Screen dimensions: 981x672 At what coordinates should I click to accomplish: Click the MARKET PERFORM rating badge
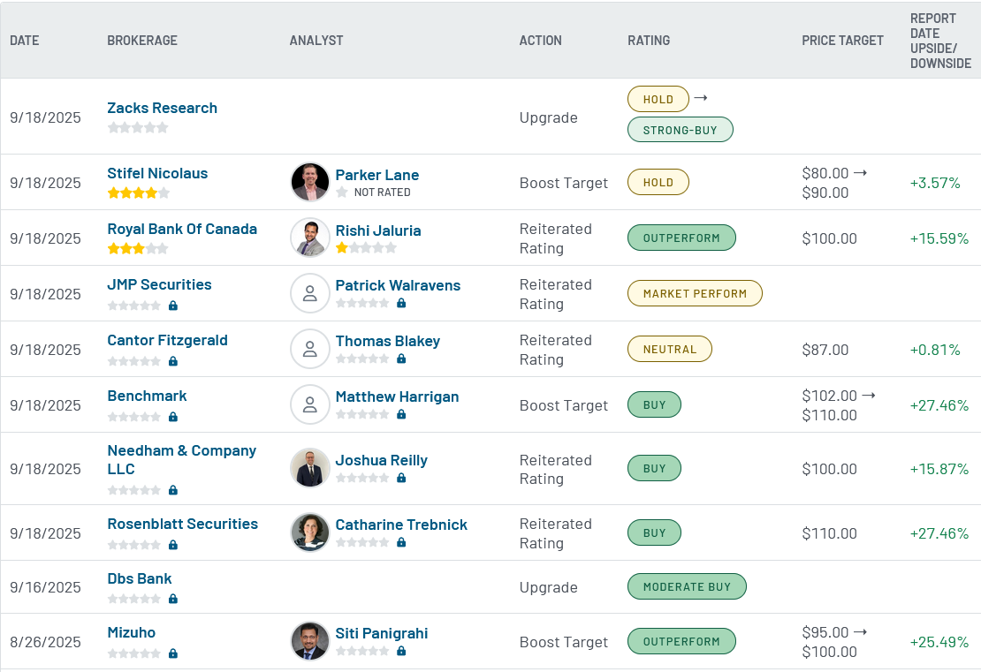[695, 294]
